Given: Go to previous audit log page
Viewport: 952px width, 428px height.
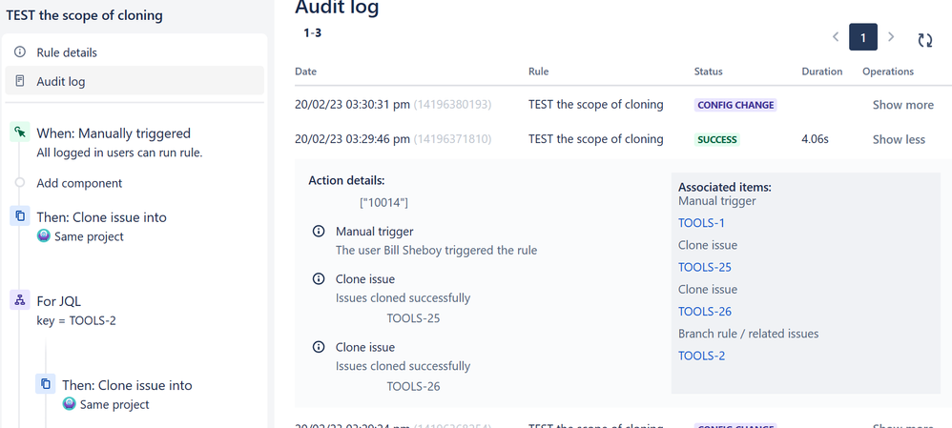Looking at the screenshot, I should pyautogui.click(x=836, y=37).
